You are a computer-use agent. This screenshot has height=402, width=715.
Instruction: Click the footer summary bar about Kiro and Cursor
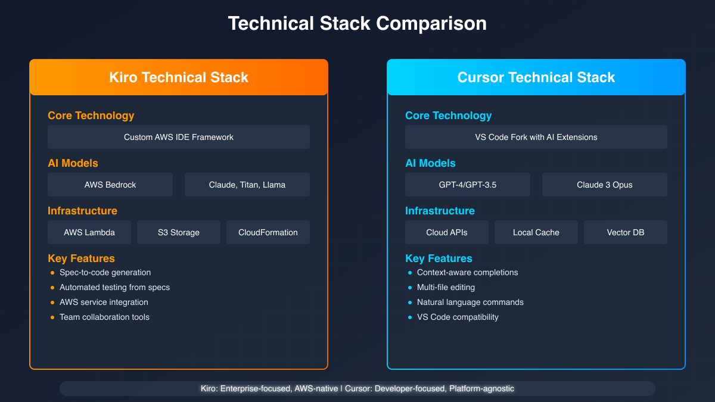[x=357, y=388]
